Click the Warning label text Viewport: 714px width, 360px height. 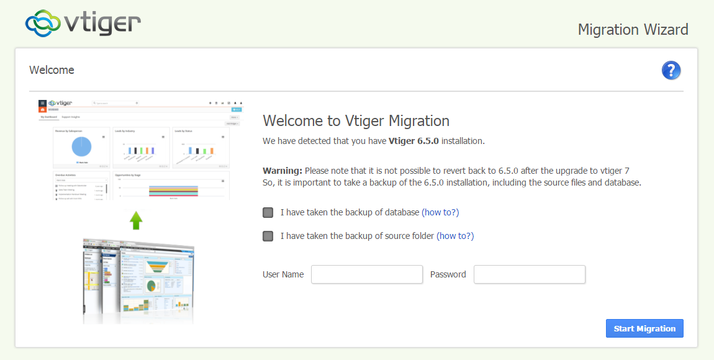click(x=282, y=171)
